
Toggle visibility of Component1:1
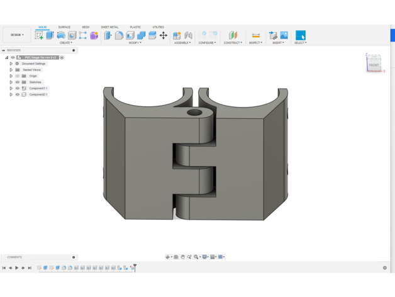coord(18,89)
